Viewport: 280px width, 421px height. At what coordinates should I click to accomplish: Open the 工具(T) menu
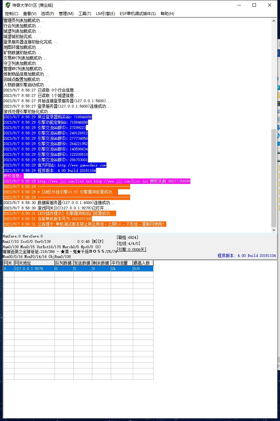click(85, 14)
